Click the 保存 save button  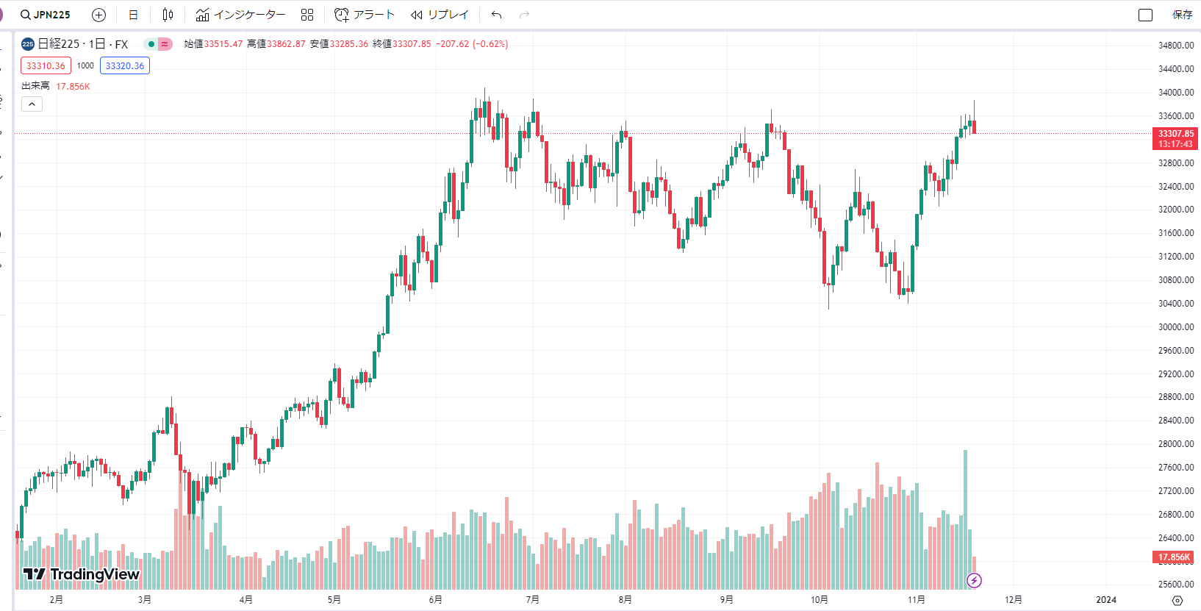tap(1182, 15)
